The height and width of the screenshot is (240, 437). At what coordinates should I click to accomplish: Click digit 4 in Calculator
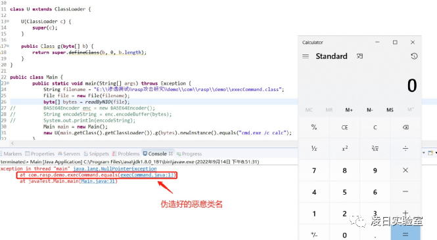[314, 192]
